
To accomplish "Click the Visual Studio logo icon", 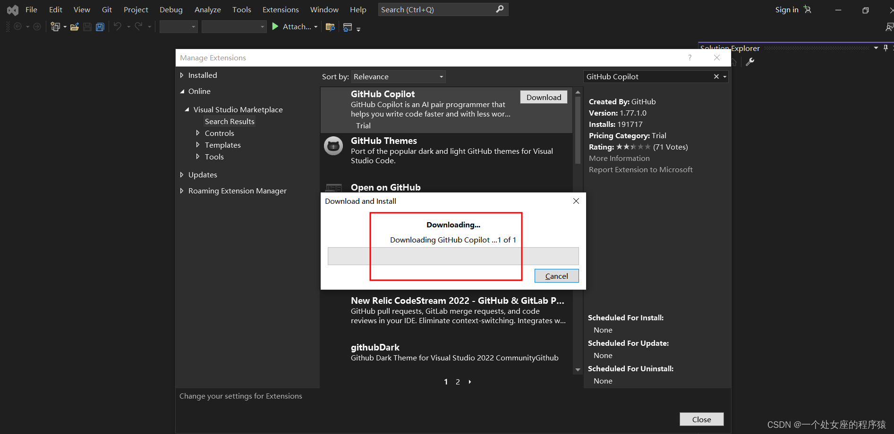I will coord(13,10).
